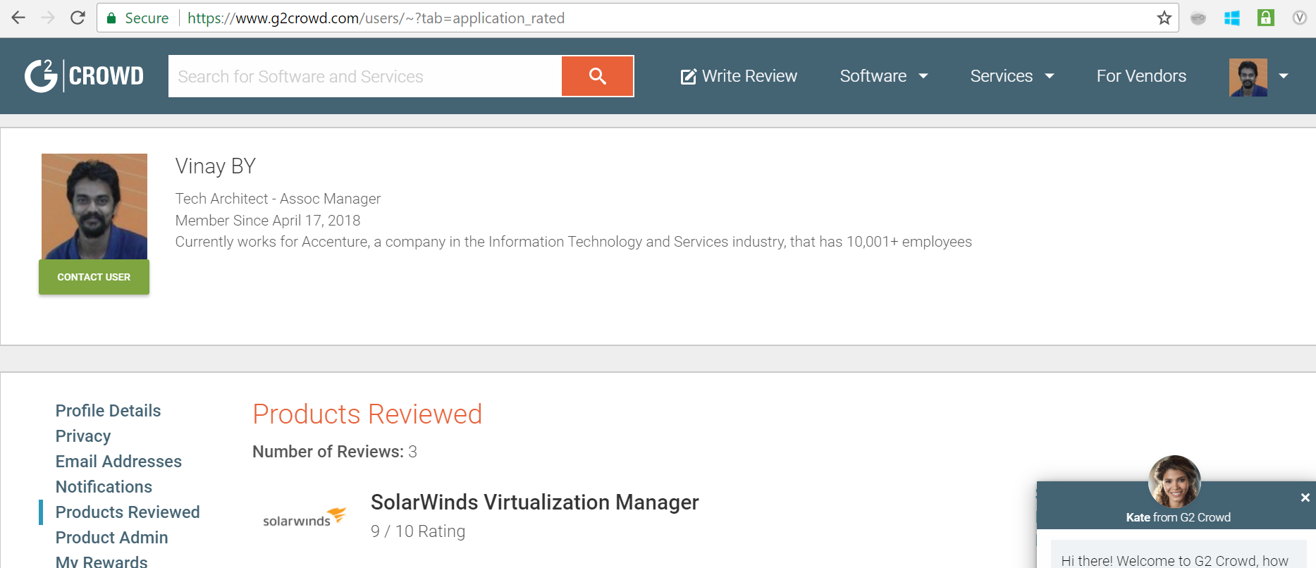
Task: Click the orange search magnifier button
Action: (x=598, y=76)
